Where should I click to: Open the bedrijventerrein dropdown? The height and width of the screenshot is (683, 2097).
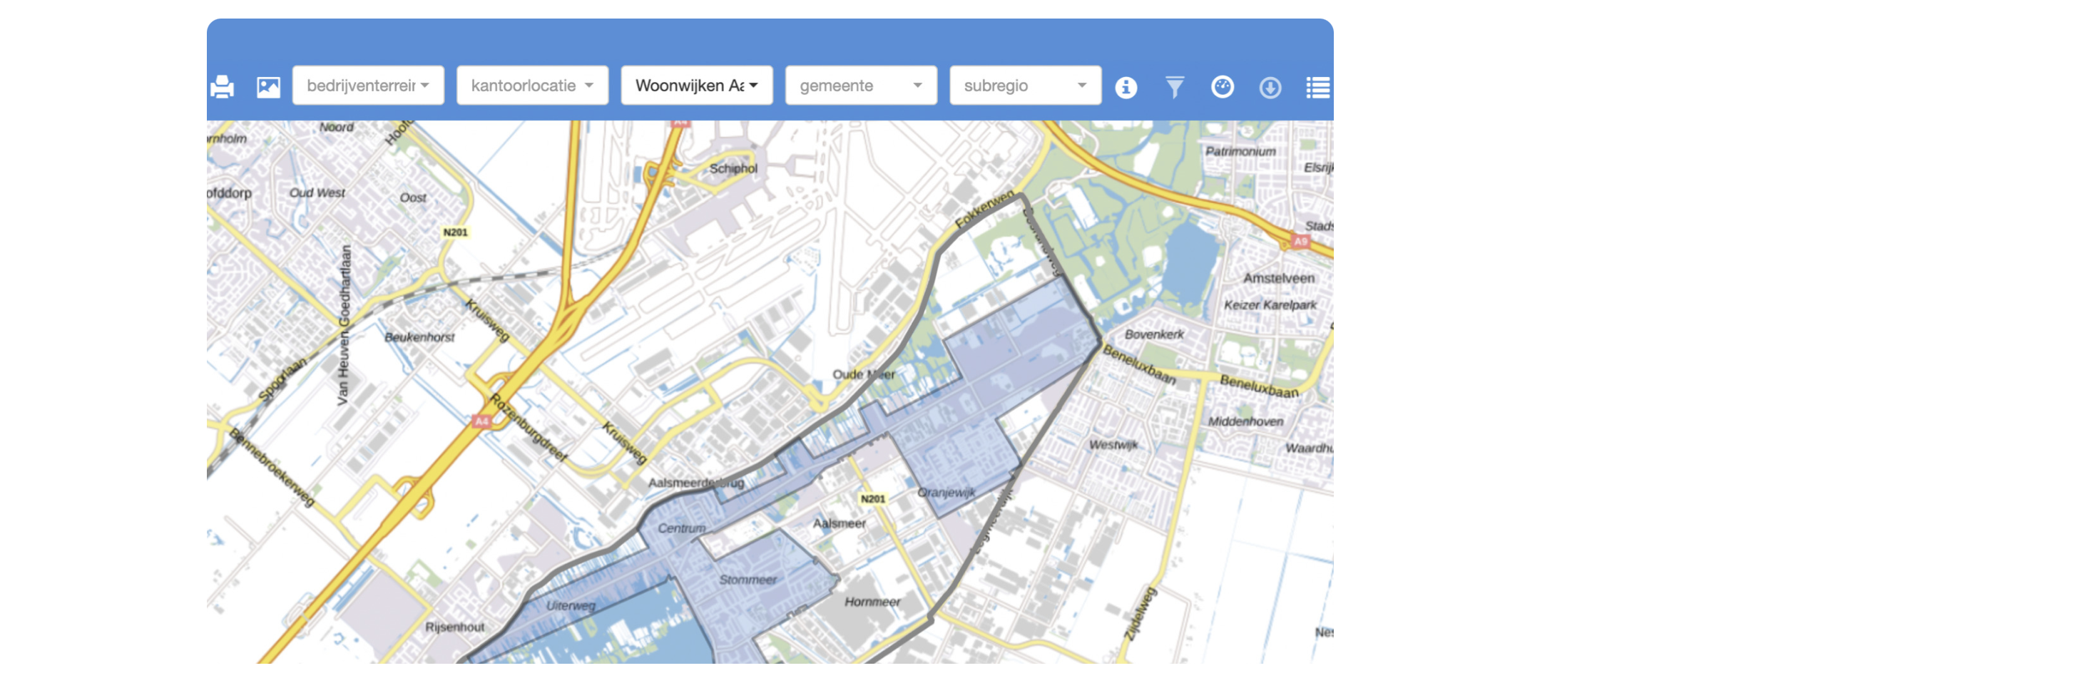tap(368, 86)
